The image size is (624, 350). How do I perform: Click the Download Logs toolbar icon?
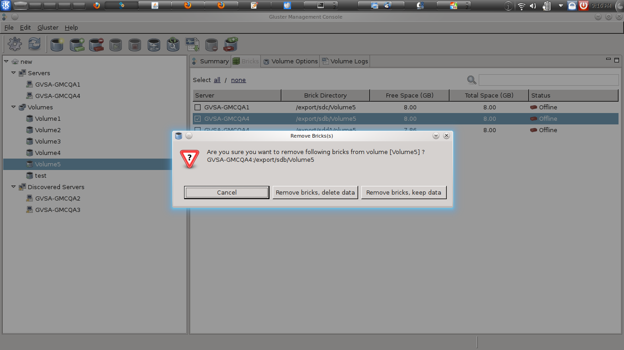point(192,44)
